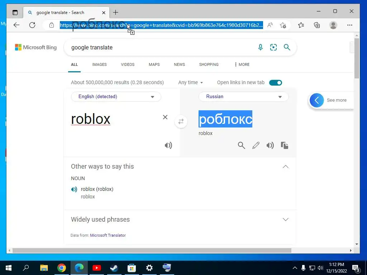Open the Favorites list icon
Screen dimensions: 367x275
[301, 25]
